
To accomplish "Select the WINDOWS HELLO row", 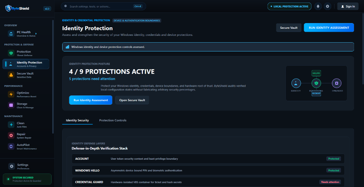I will coord(208,170).
